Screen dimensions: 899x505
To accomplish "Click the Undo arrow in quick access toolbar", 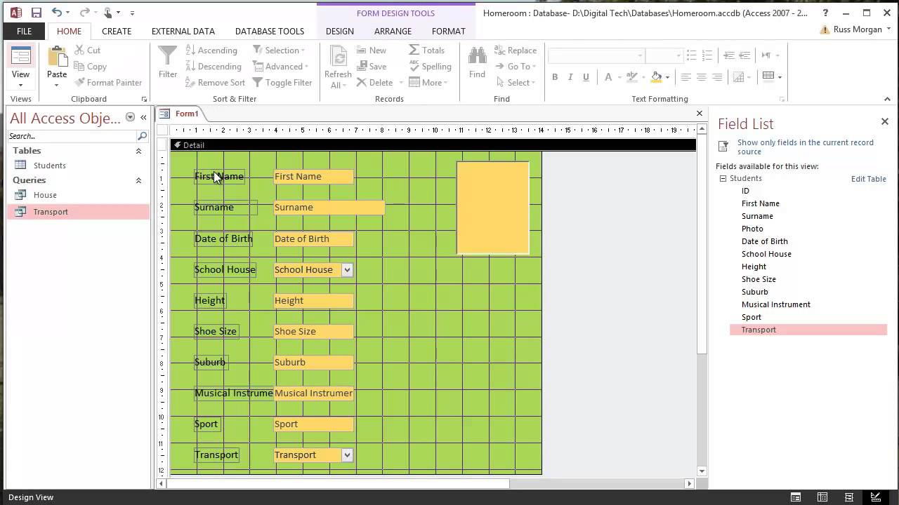I will [56, 13].
